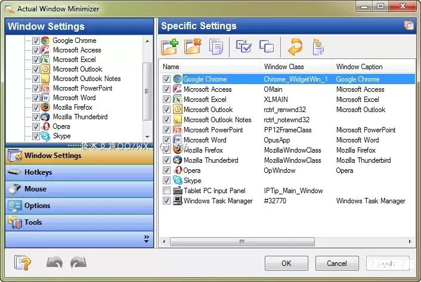Image resolution: width=421 pixels, height=282 pixels.
Task: Click the duplicate windows toolbar icon
Action: (x=267, y=46)
